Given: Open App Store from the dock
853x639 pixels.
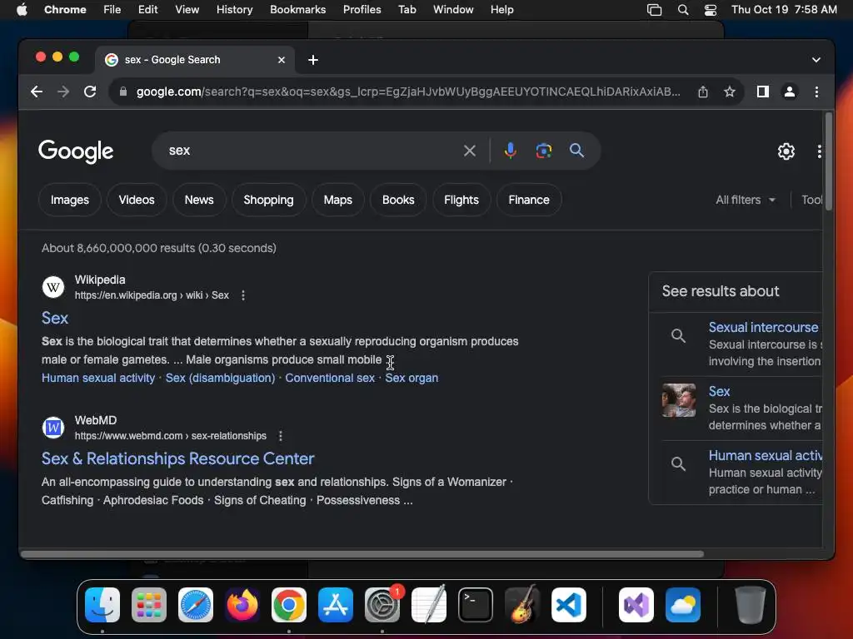Looking at the screenshot, I should click(x=336, y=605).
